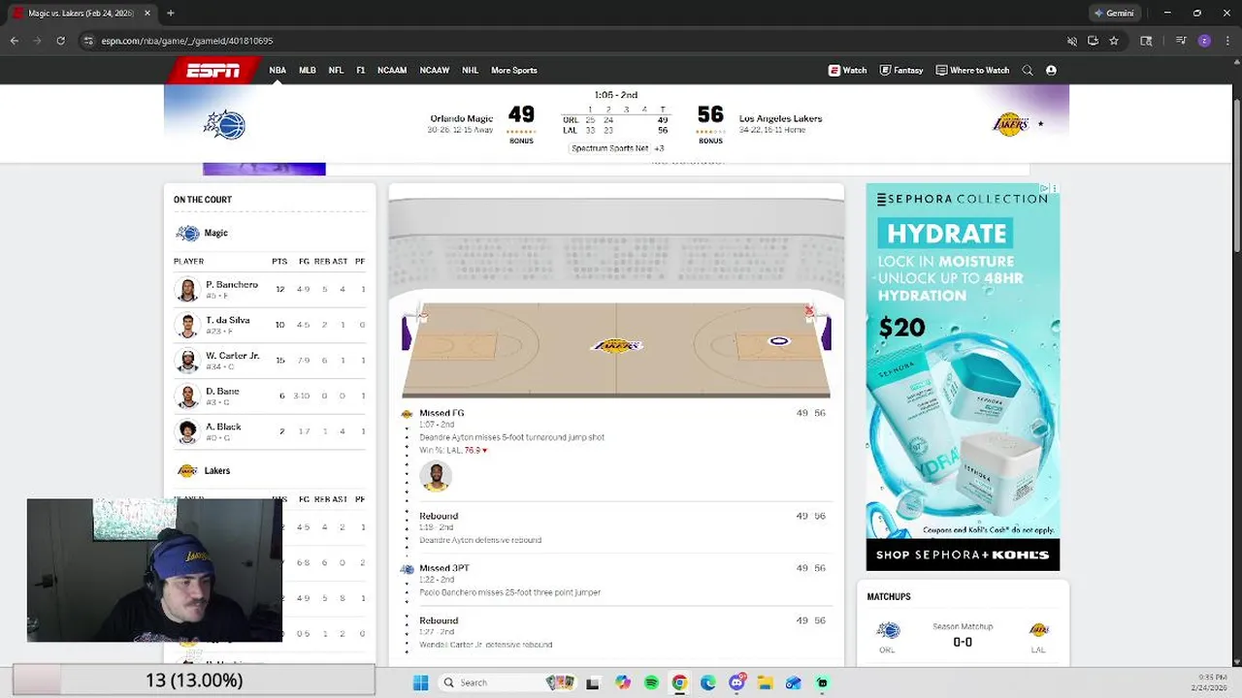
Task: Open Task View from the taskbar
Action: (593, 682)
